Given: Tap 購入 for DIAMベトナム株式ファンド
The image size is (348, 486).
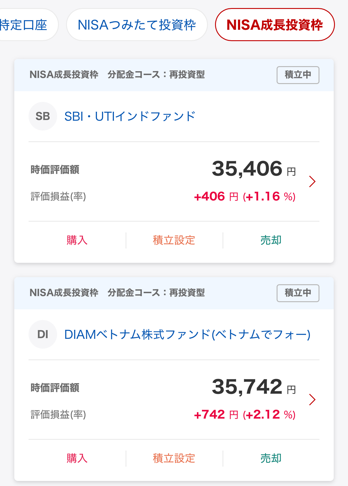Looking at the screenshot, I should [x=77, y=458].
